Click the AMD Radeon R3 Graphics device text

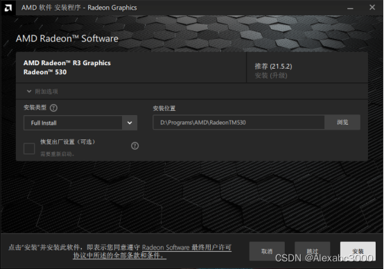coord(67,63)
